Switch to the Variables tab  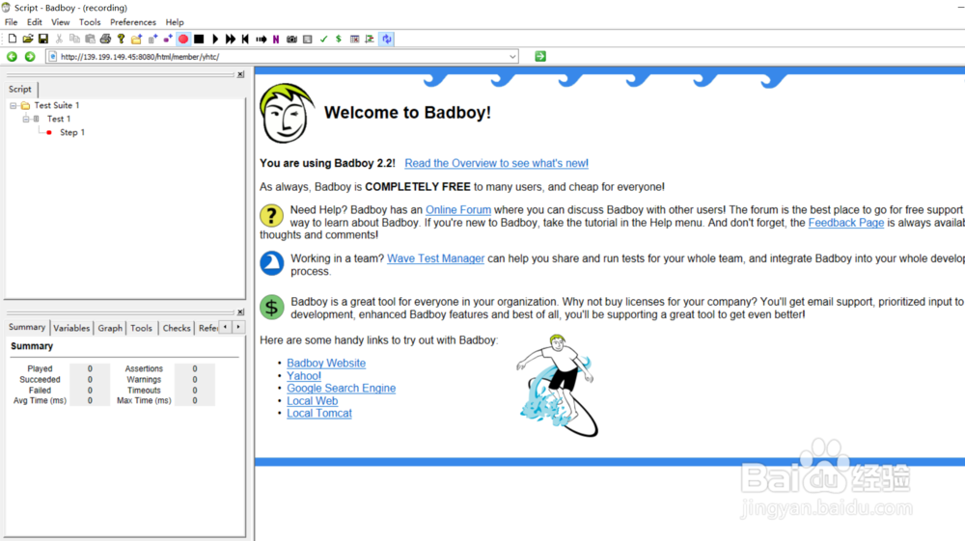tap(71, 328)
